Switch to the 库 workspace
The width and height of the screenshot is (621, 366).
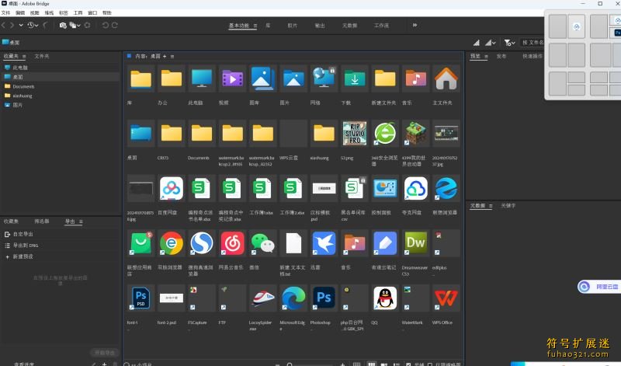point(268,26)
